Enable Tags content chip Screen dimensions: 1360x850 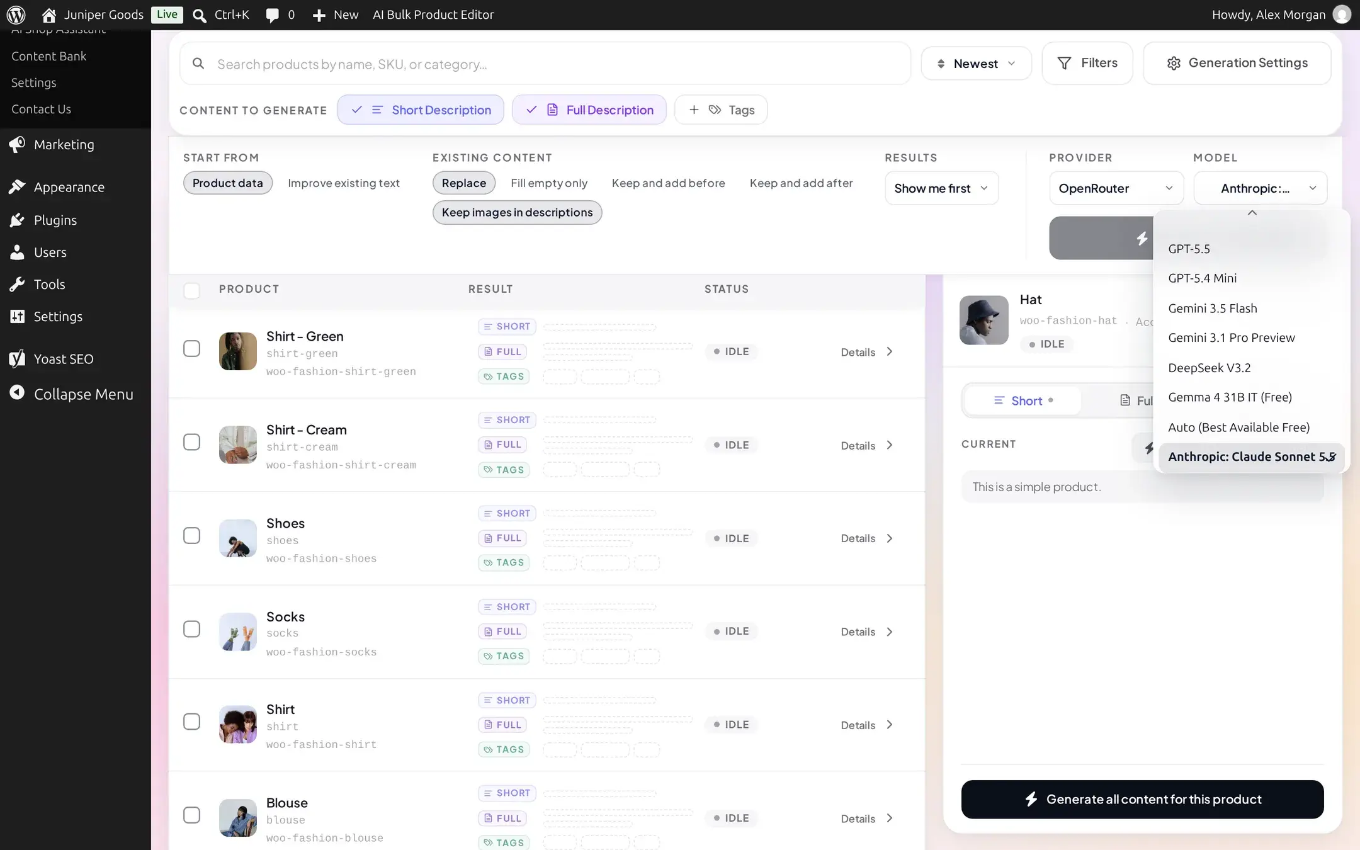(x=721, y=110)
